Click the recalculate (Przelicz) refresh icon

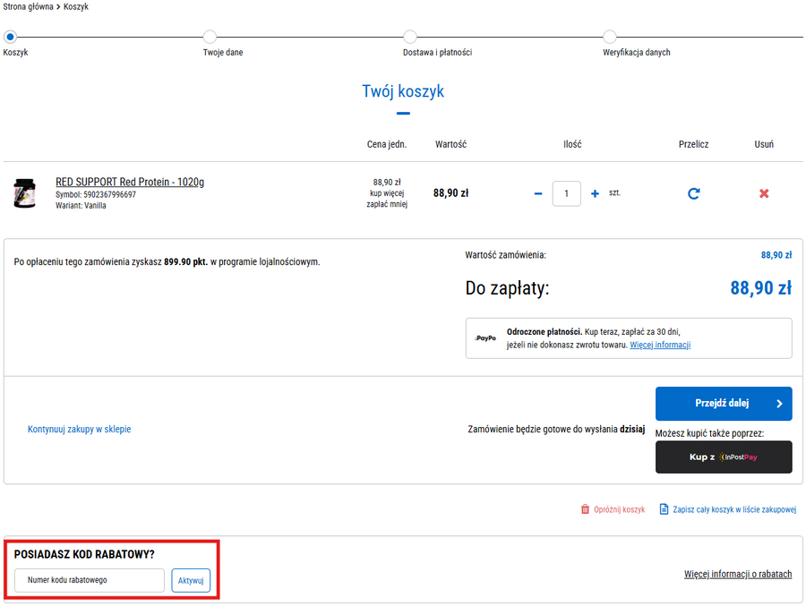(693, 193)
